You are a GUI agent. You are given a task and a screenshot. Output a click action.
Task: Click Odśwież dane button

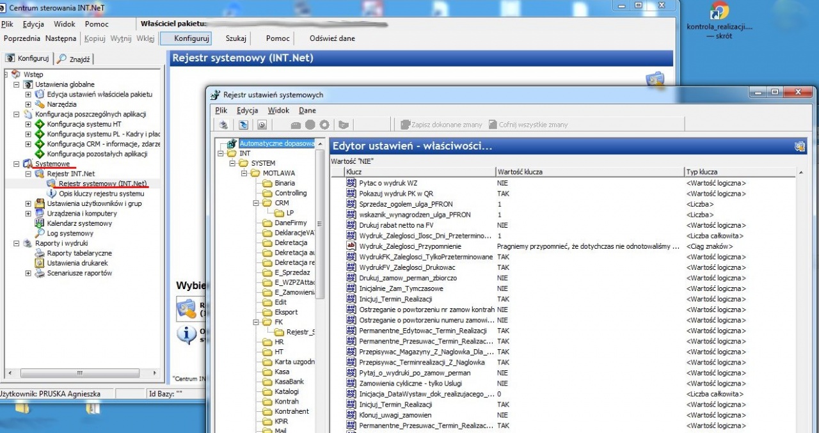332,38
